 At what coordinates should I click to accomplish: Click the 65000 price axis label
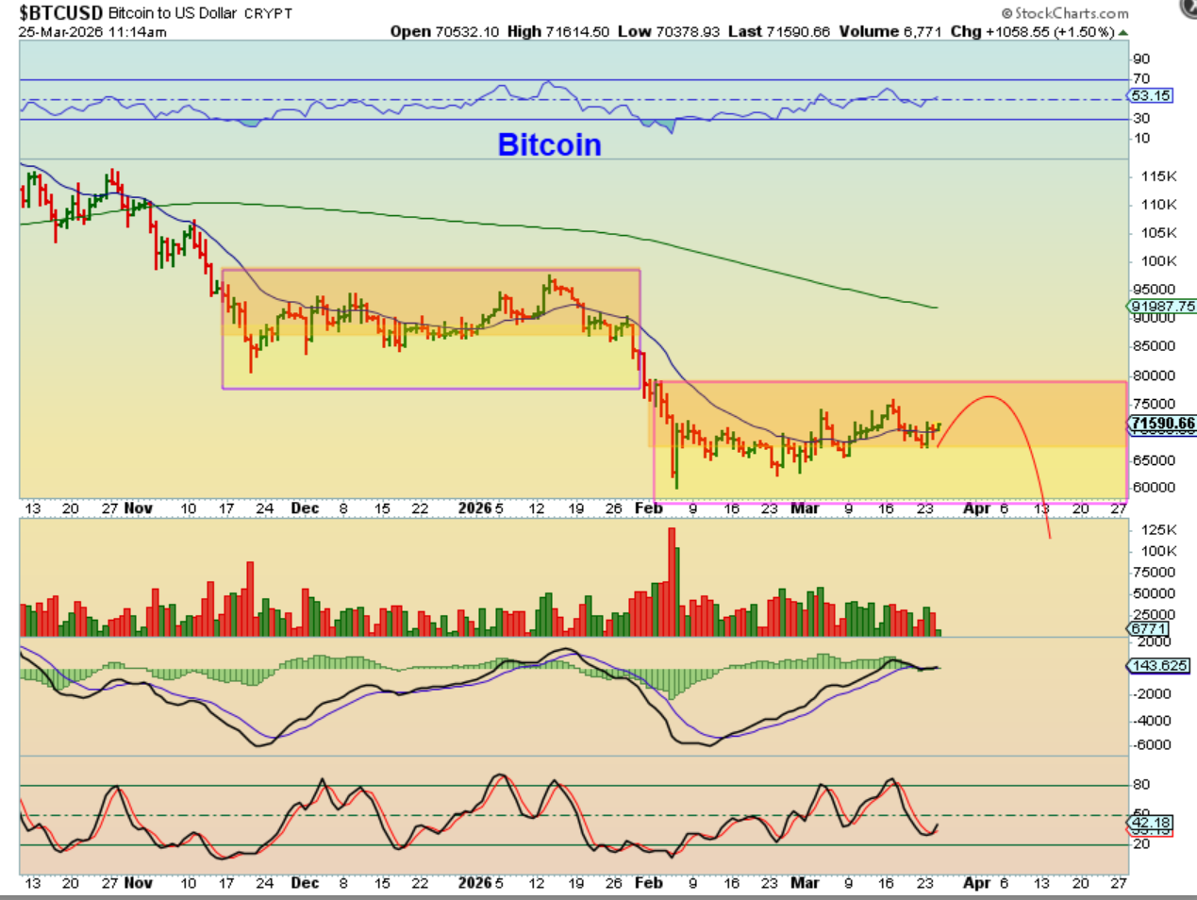(x=1155, y=460)
